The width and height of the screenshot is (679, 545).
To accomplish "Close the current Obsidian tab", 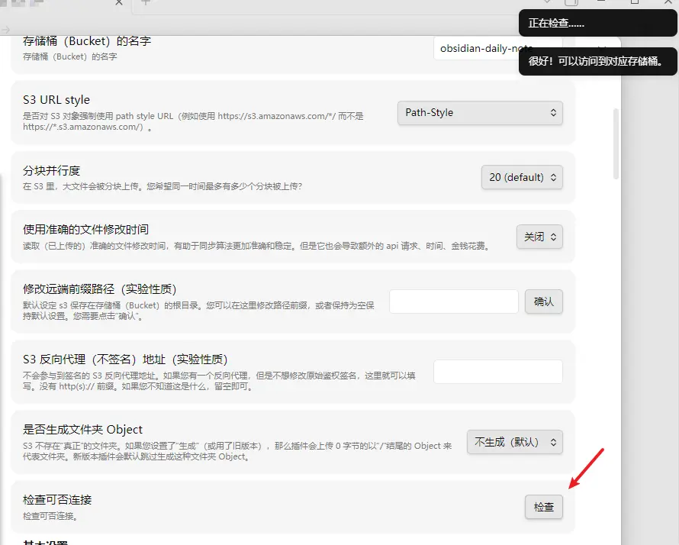I will (119, 2).
